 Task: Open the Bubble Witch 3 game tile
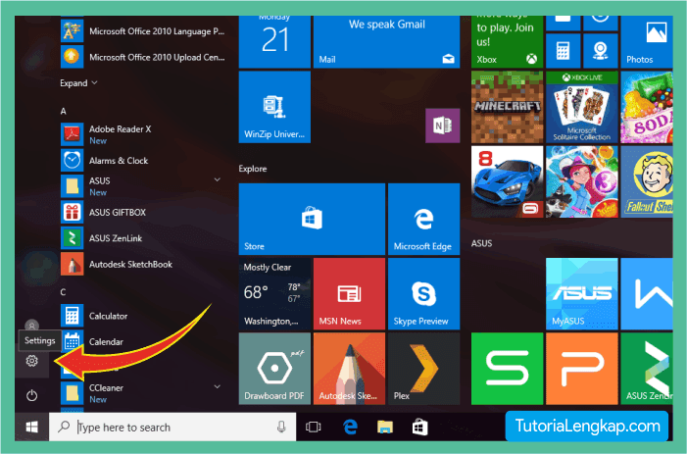pyautogui.click(x=582, y=181)
